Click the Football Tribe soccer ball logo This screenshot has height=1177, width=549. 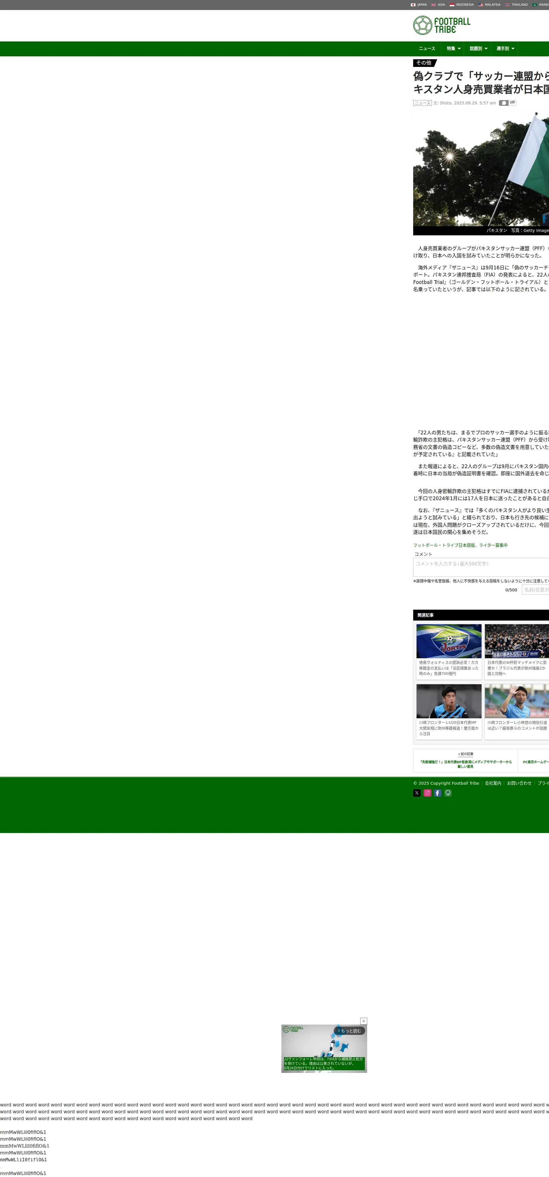(x=423, y=25)
